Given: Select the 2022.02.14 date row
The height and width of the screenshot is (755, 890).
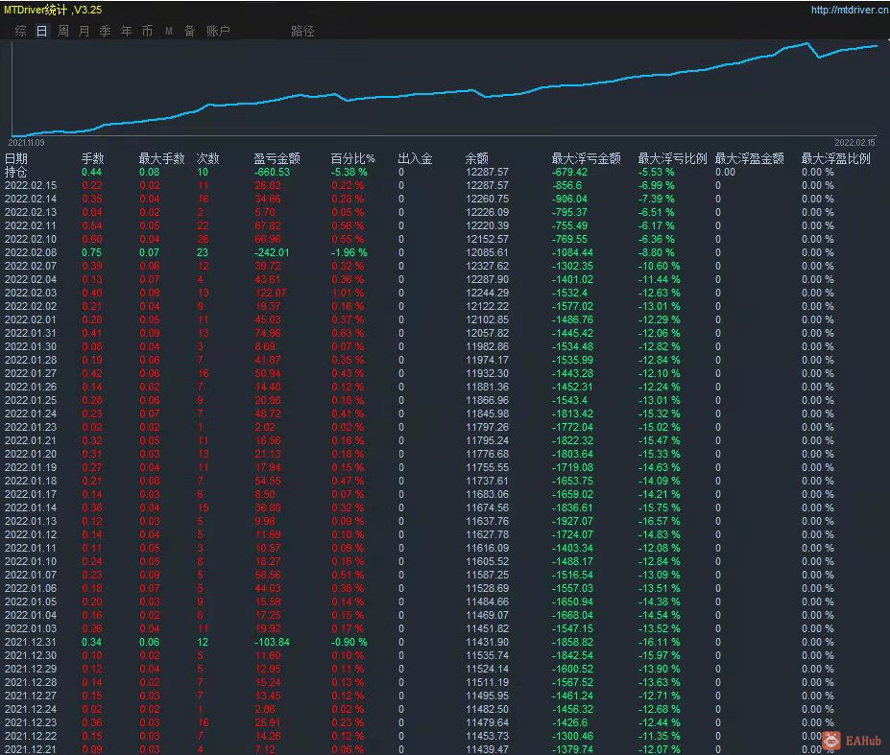Looking at the screenshot, I should coord(31,199).
